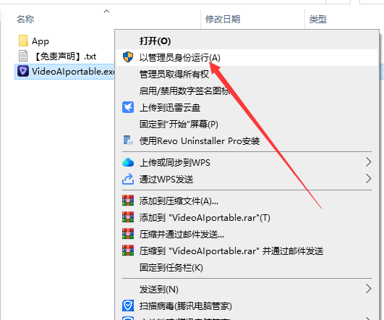Screen dimensions: 384x320
Task: Sort files by 修改日期 column header
Action: pos(223,19)
